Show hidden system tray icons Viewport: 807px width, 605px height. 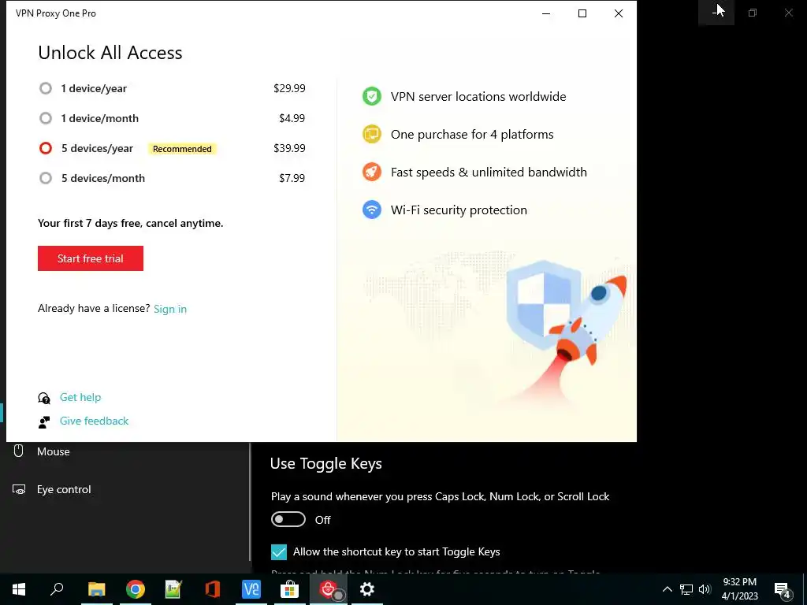667,589
